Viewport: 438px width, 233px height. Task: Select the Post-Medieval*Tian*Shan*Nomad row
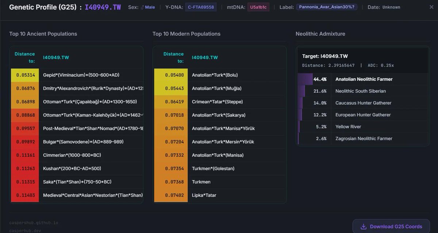click(x=76, y=128)
